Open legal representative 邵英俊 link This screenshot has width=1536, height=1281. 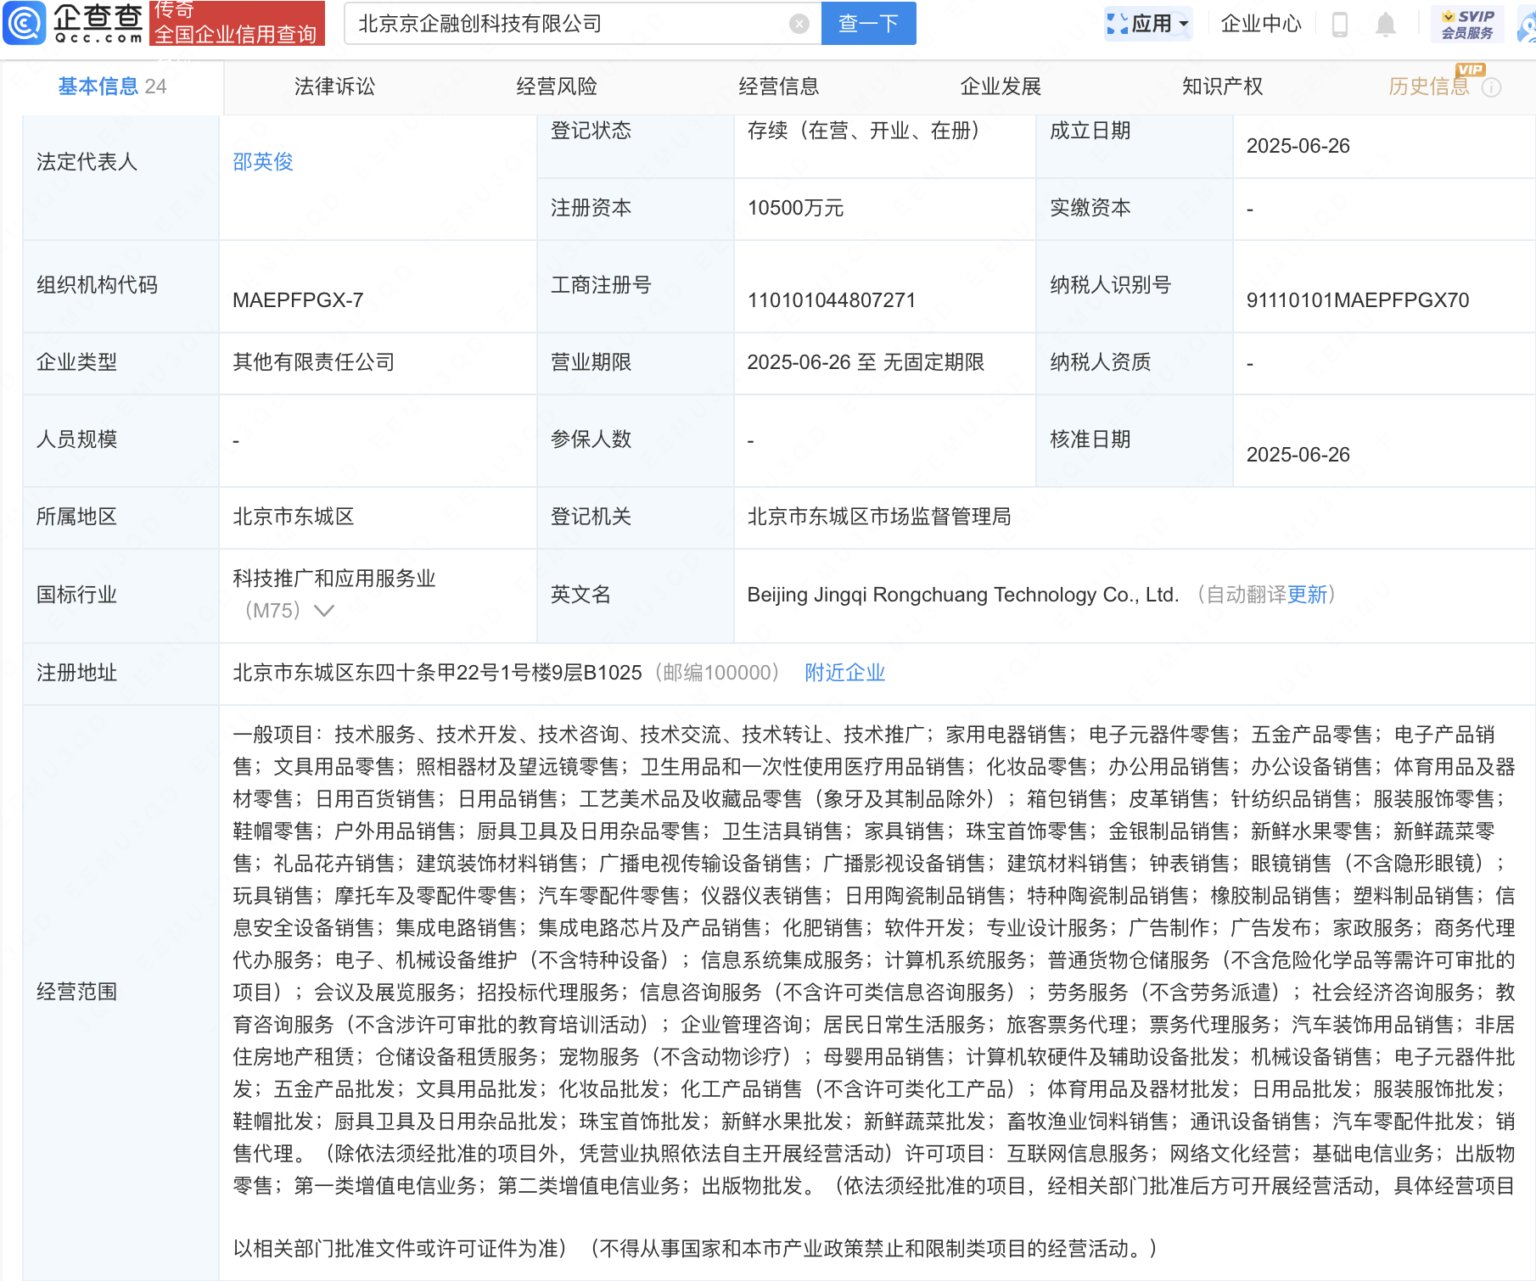263,162
